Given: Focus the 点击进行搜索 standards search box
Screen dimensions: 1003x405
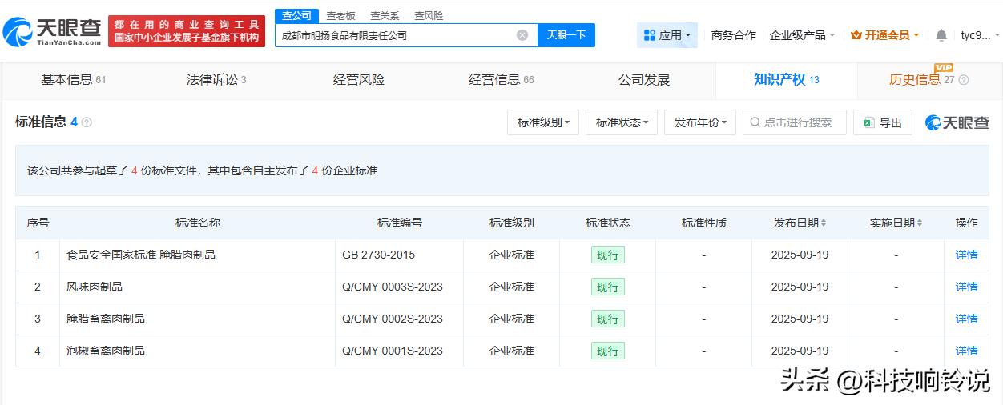Looking at the screenshot, I should click(795, 122).
